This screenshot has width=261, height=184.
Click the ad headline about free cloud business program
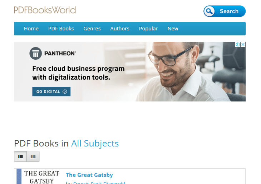pos(78,73)
